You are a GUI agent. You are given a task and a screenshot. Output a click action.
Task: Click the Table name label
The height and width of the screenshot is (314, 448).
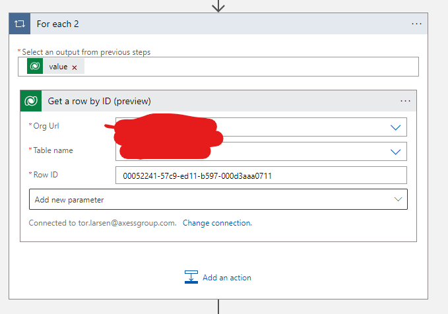click(x=53, y=150)
